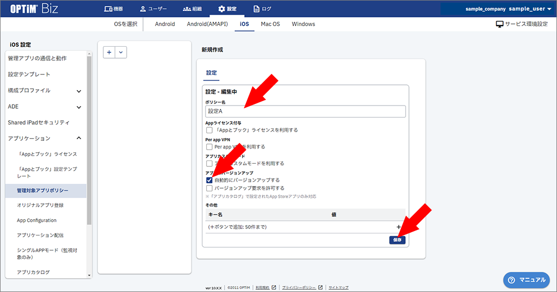Open the ログ logs menu
557x292 pixels.
point(262,9)
